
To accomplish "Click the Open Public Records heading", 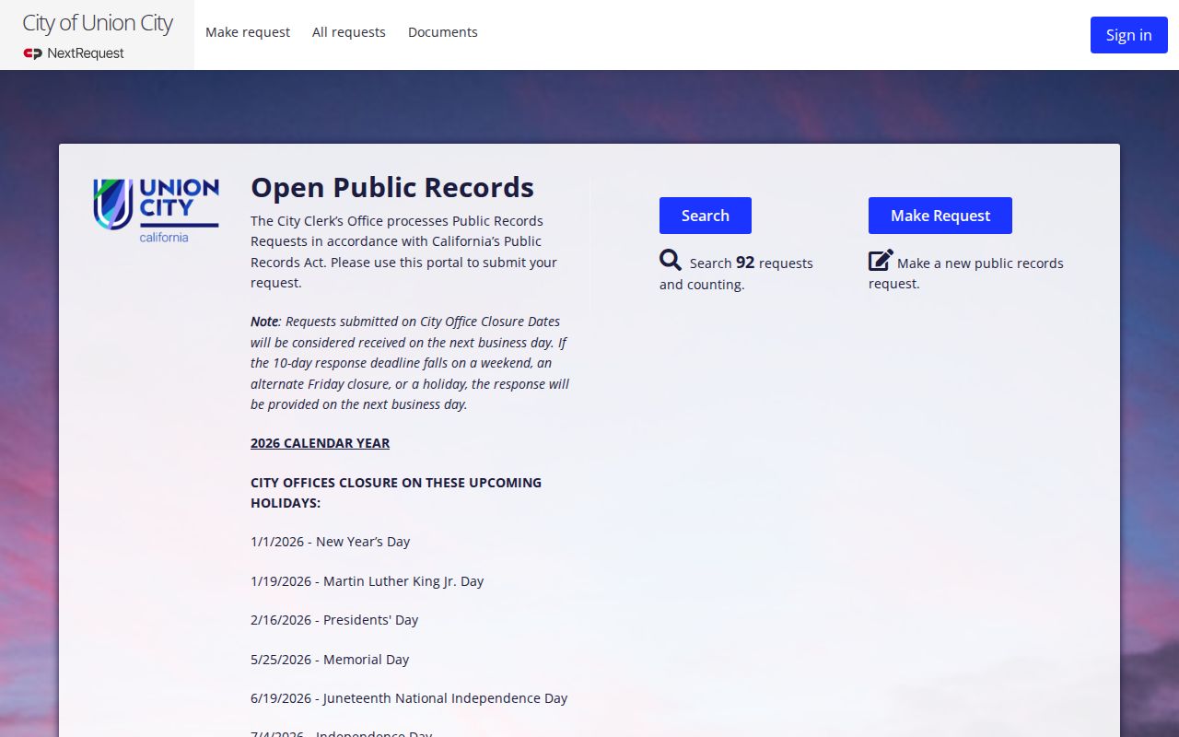I will pos(392,187).
